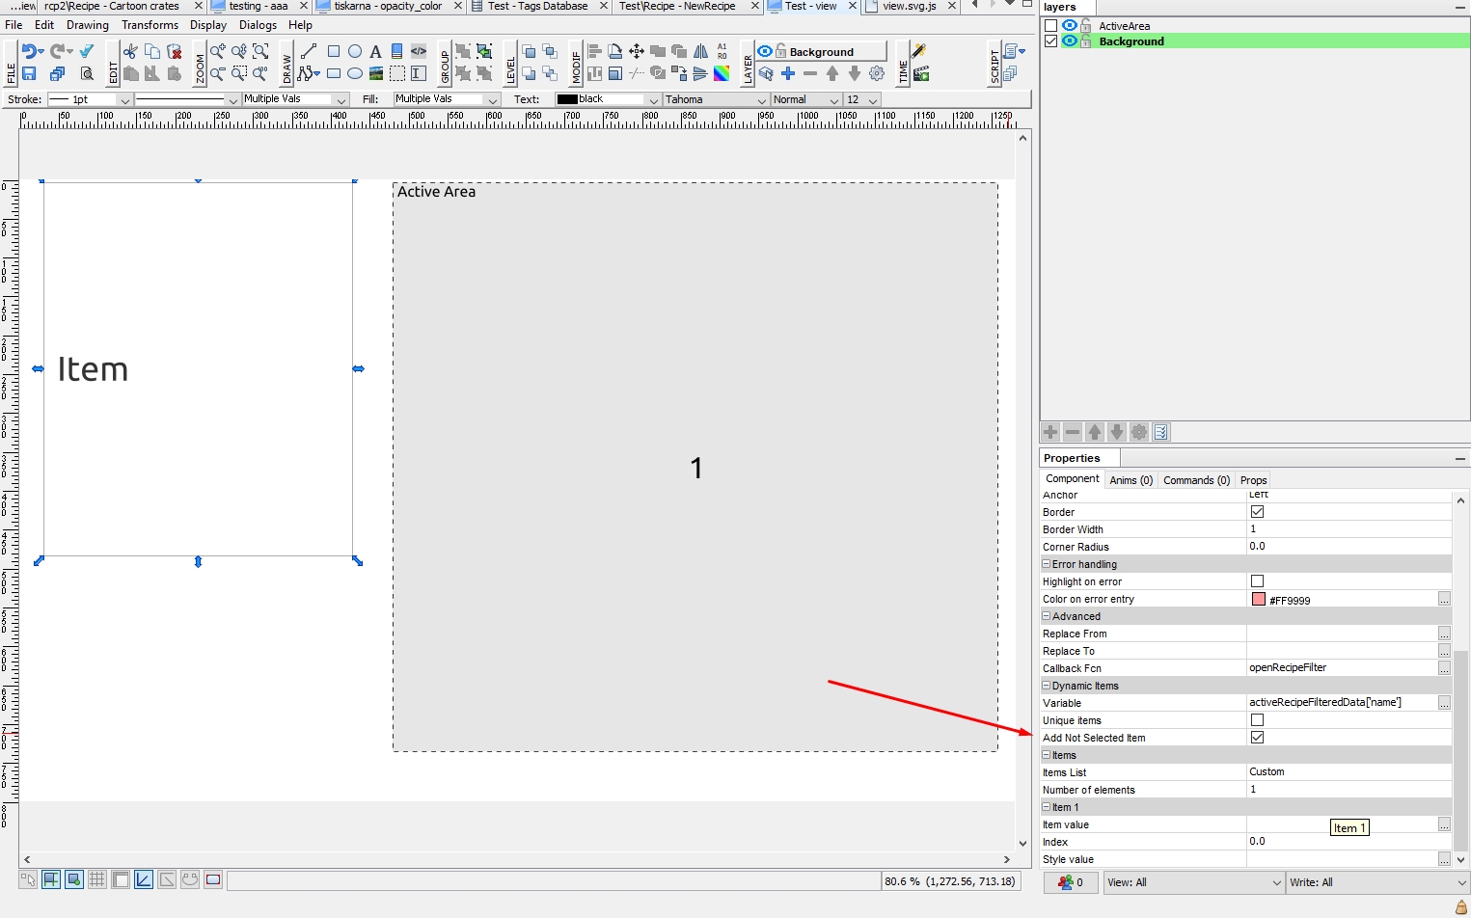The width and height of the screenshot is (1471, 918).
Task: Select the Text tool letter A
Action: pyautogui.click(x=375, y=51)
